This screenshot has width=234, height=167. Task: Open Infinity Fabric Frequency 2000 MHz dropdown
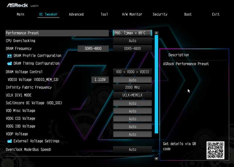(x=133, y=87)
